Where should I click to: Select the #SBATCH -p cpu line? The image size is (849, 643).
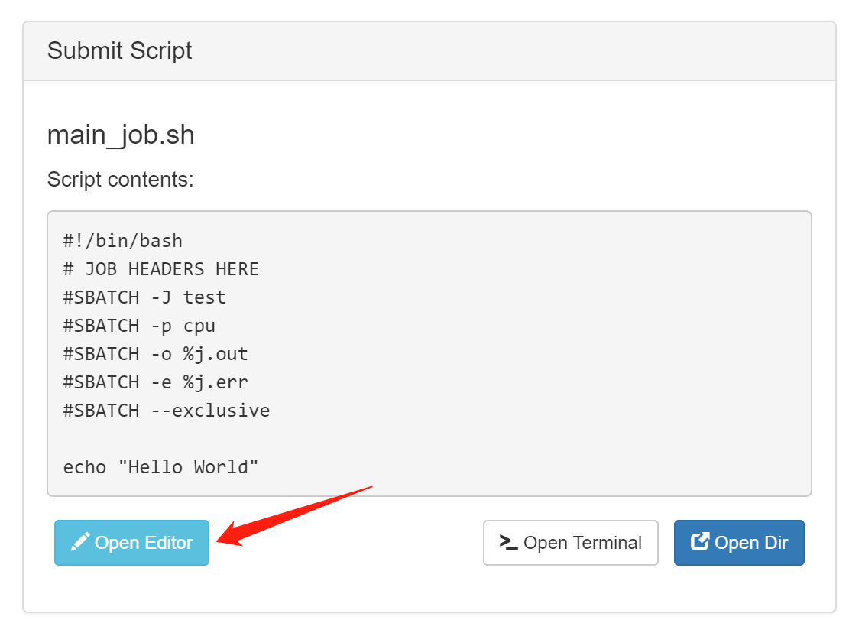point(139,326)
